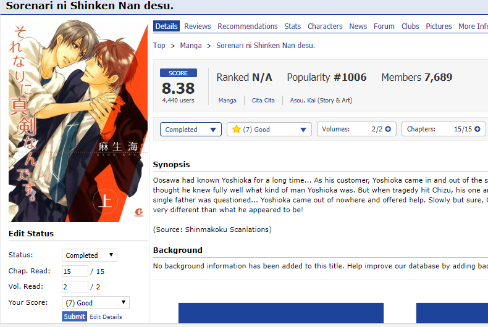Click the Edit Status heading
Screen dimensions: 488x327
point(31,233)
